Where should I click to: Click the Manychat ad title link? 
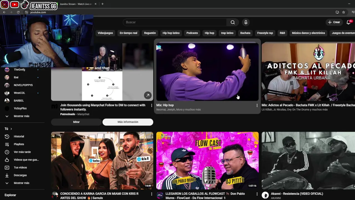[103, 107]
